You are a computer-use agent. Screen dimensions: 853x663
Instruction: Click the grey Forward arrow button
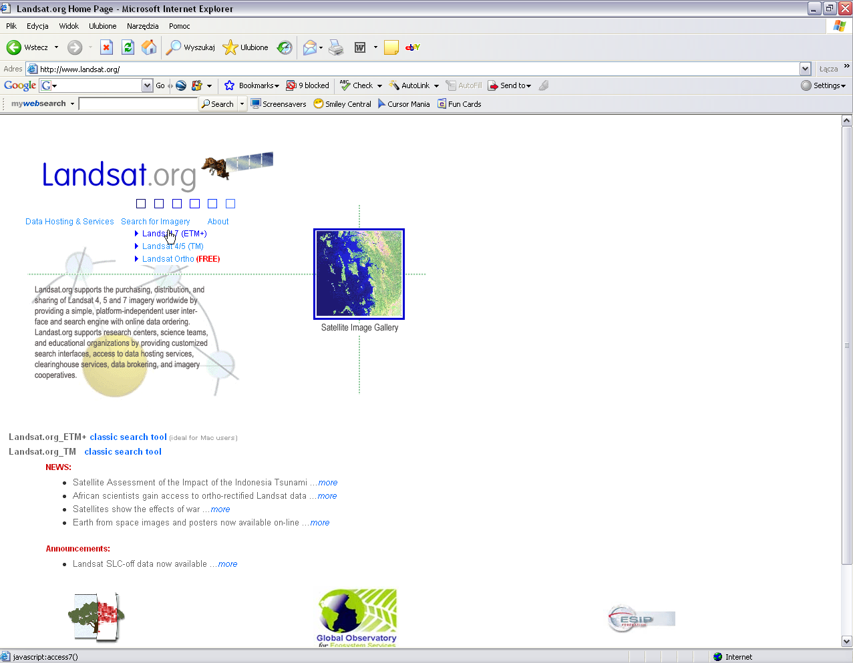coord(75,47)
